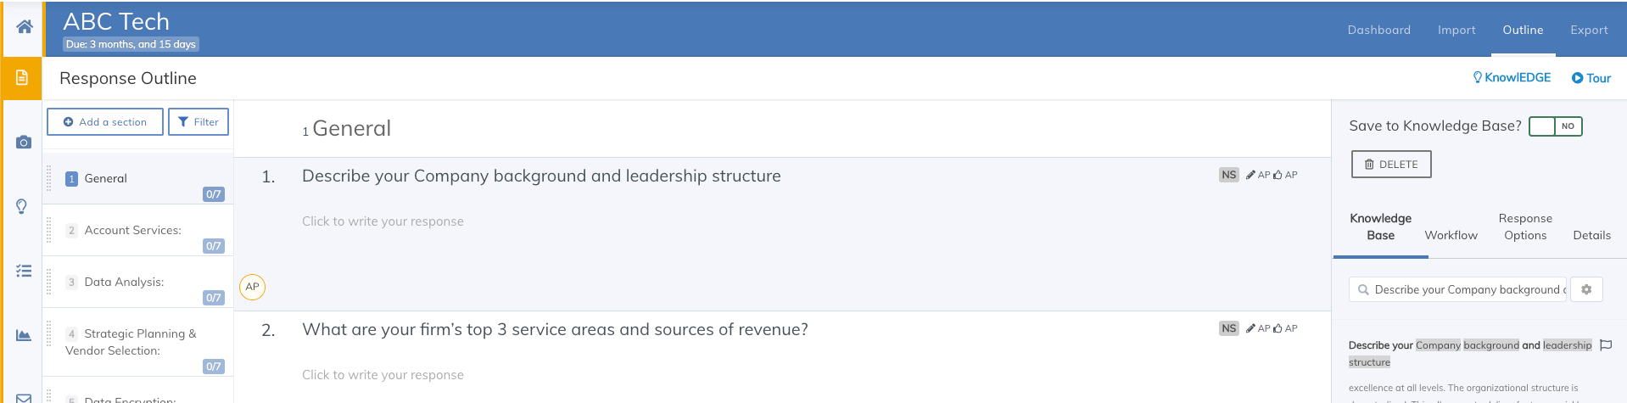Select the document icon in left sidebar
The height and width of the screenshot is (403, 1627).
click(x=22, y=78)
